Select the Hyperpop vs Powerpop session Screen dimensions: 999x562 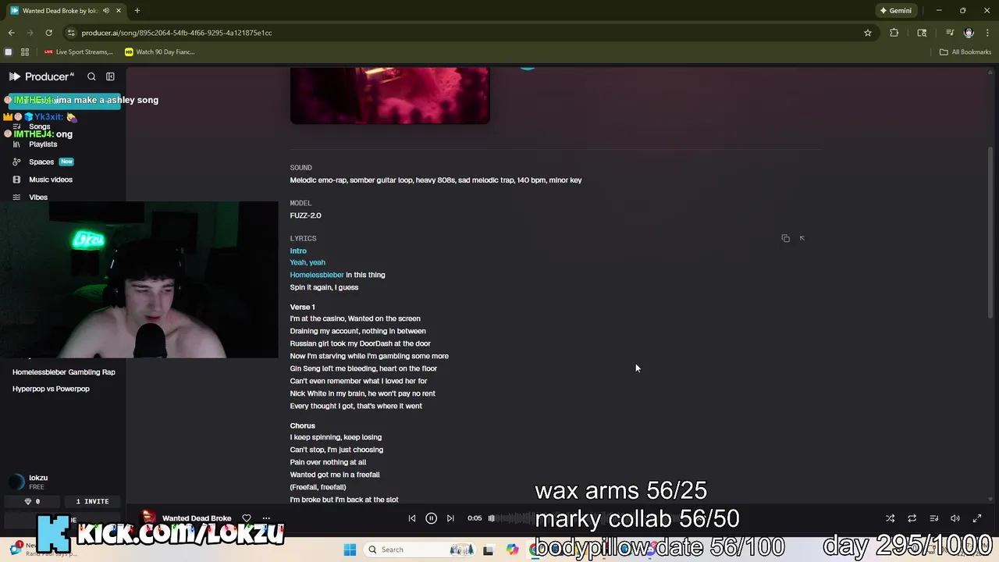[x=51, y=389]
